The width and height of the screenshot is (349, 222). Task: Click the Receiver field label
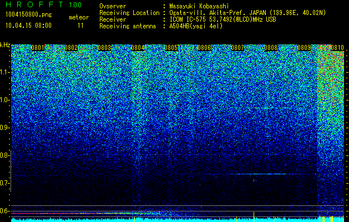pyautogui.click(x=113, y=19)
